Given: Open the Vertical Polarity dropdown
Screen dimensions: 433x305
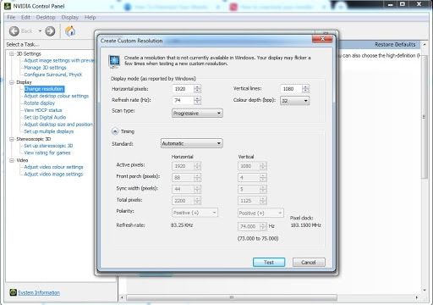Looking at the screenshot, I should coord(260,213).
